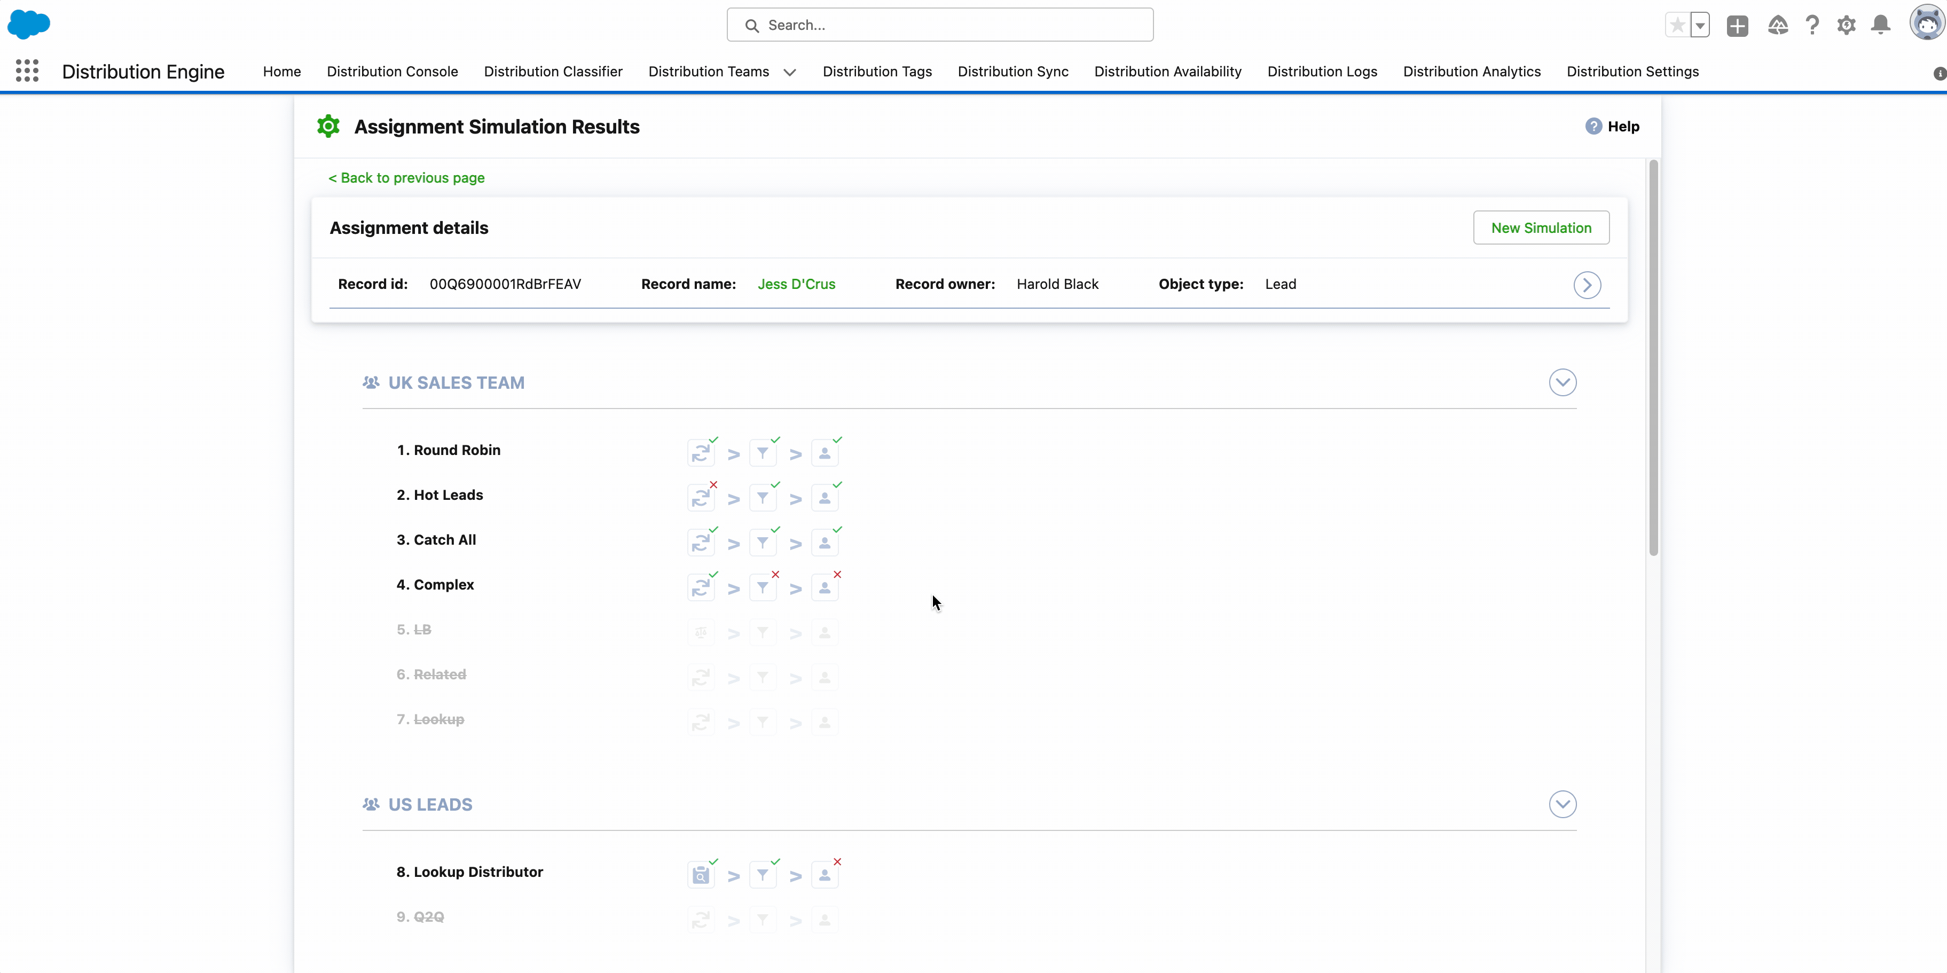Viewport: 1947px width, 973px height.
Task: Click Lookup Distributor team member icon
Action: pos(825,875)
